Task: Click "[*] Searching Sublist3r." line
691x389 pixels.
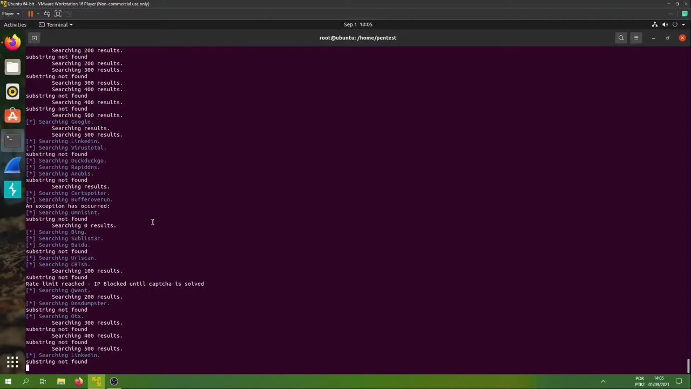Action: (64, 238)
